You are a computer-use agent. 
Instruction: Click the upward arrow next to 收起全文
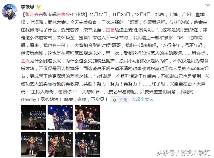[x=151, y=100]
